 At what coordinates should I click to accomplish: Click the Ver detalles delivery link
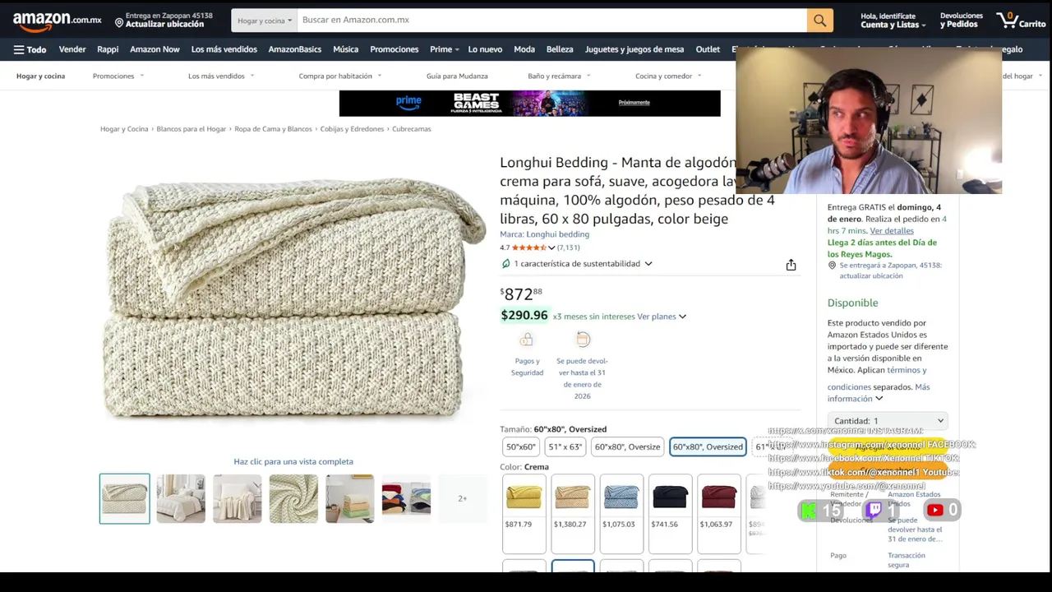click(892, 231)
